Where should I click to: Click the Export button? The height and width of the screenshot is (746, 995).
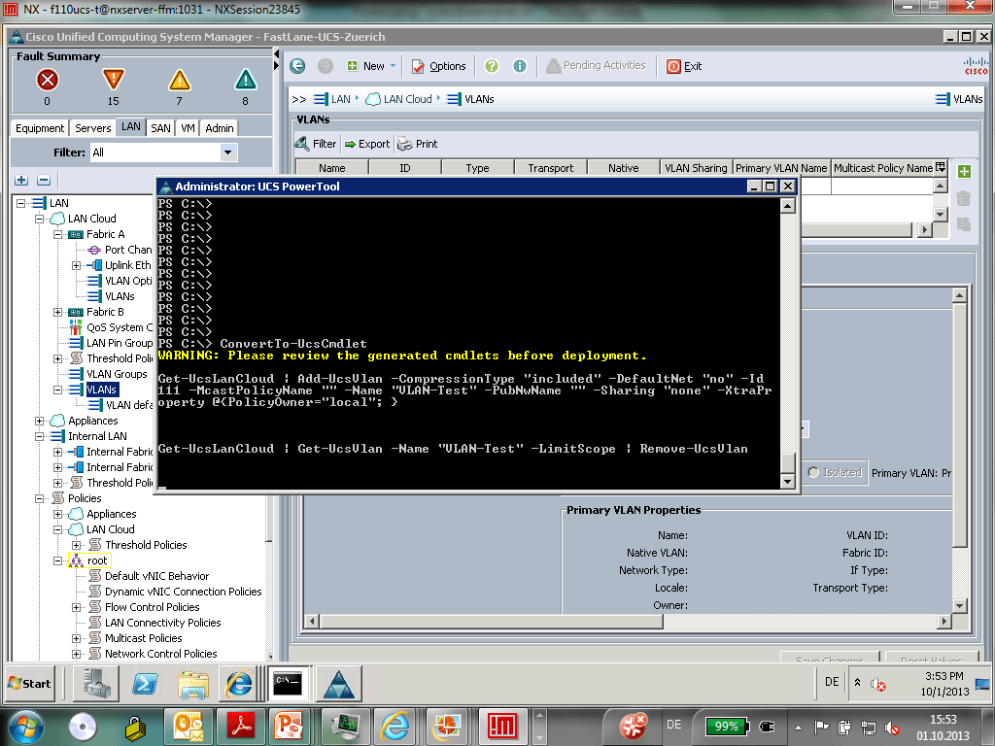click(x=367, y=144)
